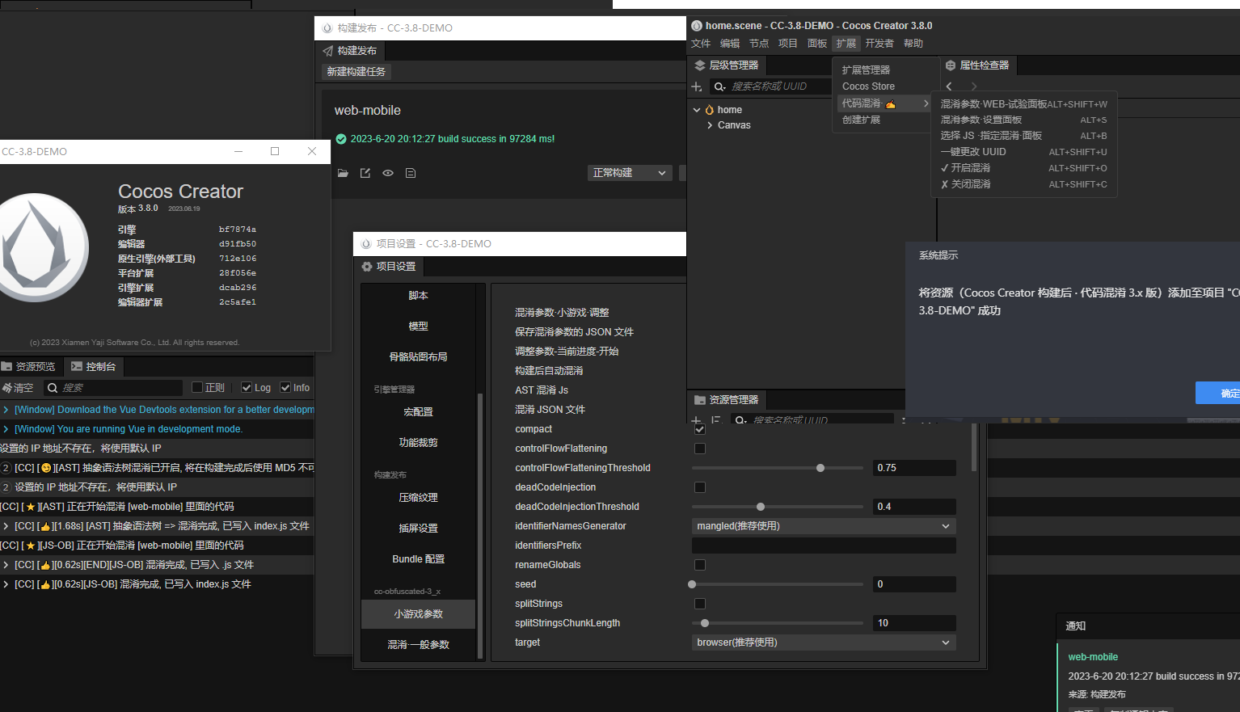Enable the controlFlowFlattening checkbox

700,449
